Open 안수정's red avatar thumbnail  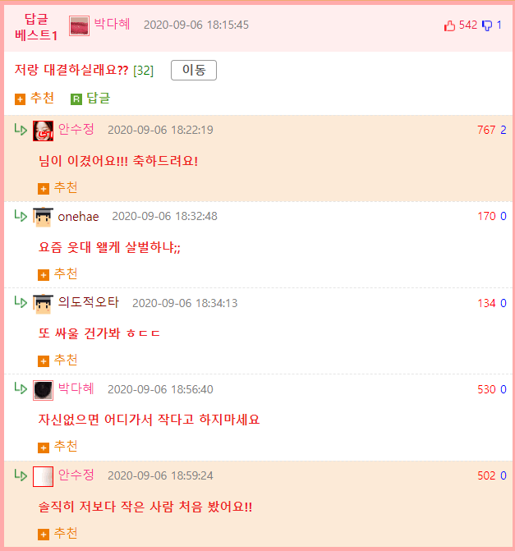(x=43, y=131)
